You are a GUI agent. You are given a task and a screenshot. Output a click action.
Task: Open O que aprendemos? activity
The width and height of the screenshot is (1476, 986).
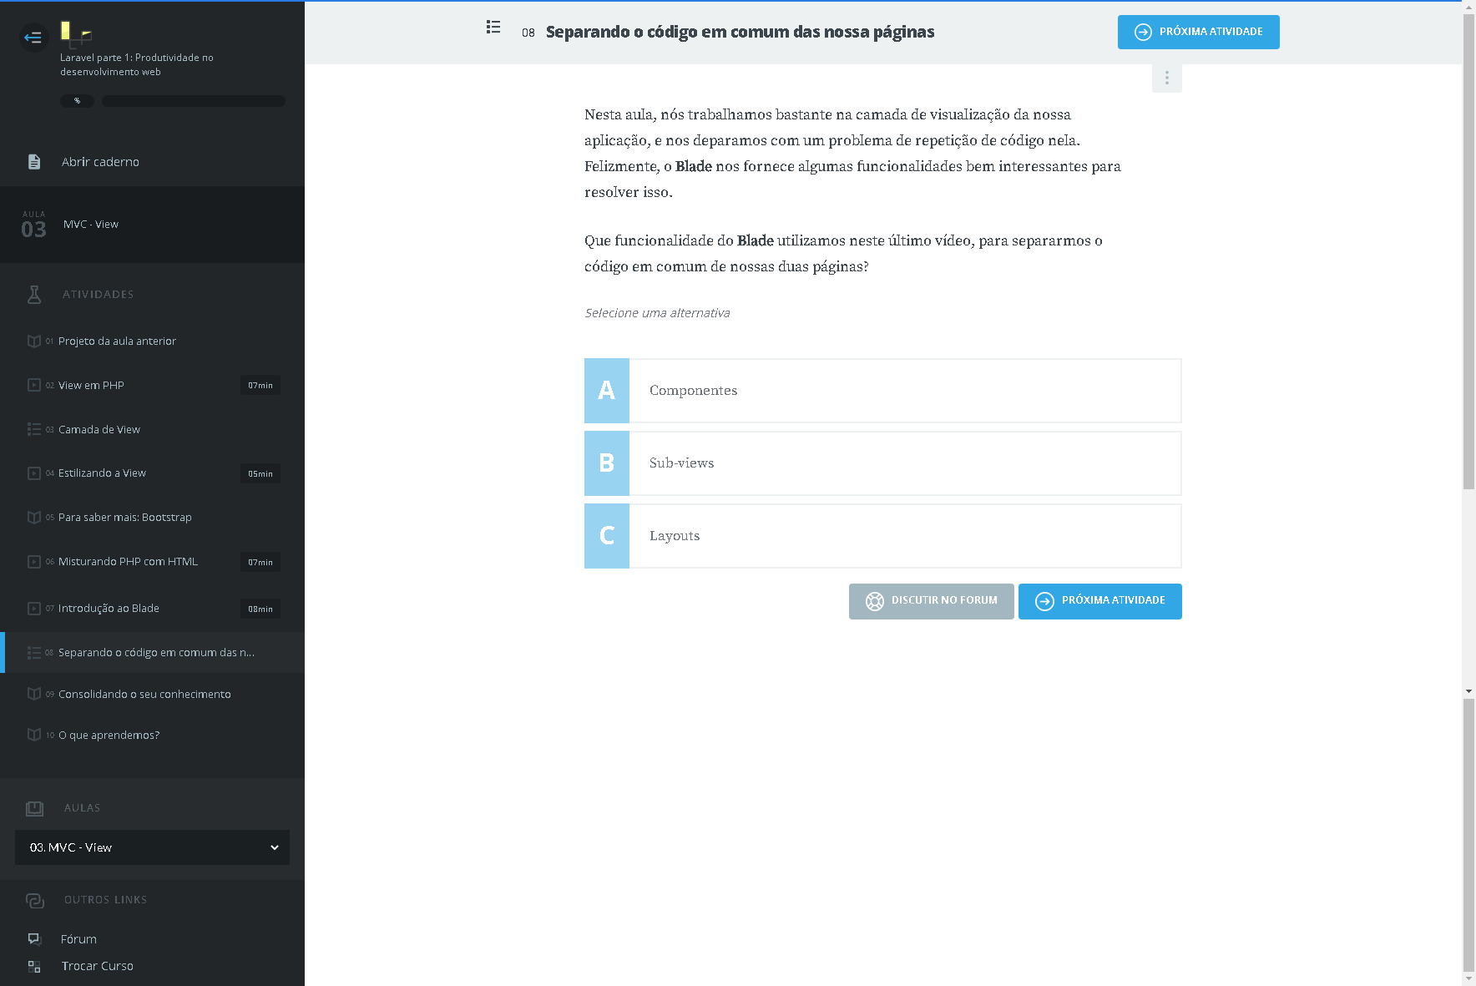(109, 736)
